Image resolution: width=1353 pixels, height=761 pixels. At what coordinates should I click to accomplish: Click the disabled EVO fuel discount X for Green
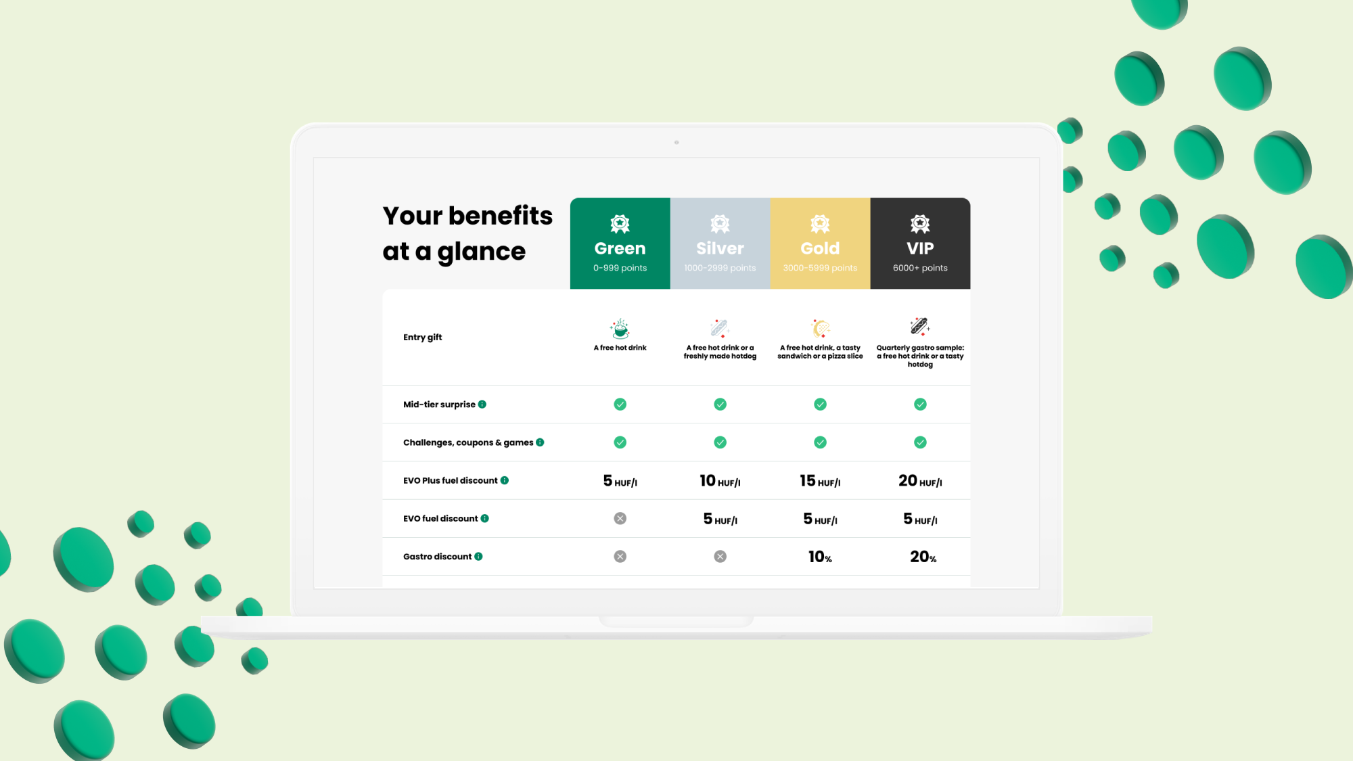(620, 518)
